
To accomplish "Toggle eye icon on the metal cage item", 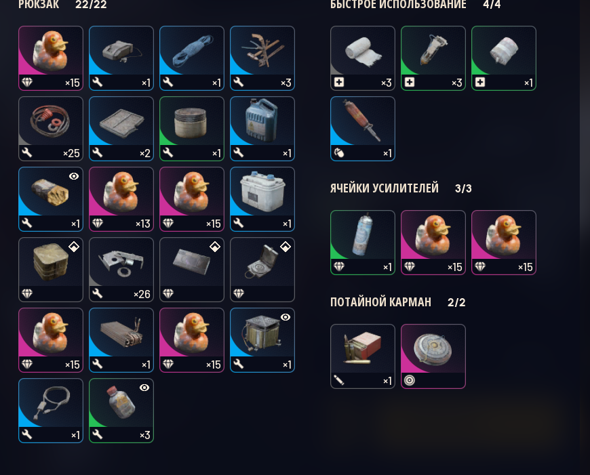I will (286, 317).
